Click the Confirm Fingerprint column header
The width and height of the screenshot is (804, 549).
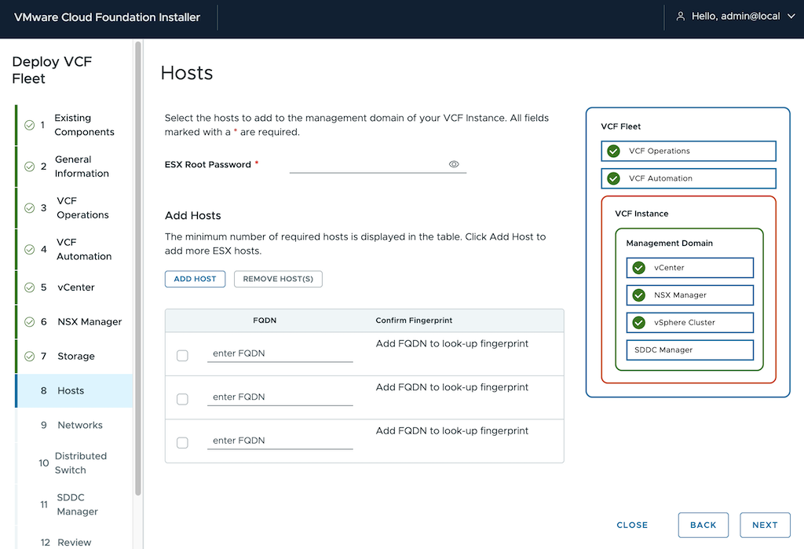tap(414, 320)
